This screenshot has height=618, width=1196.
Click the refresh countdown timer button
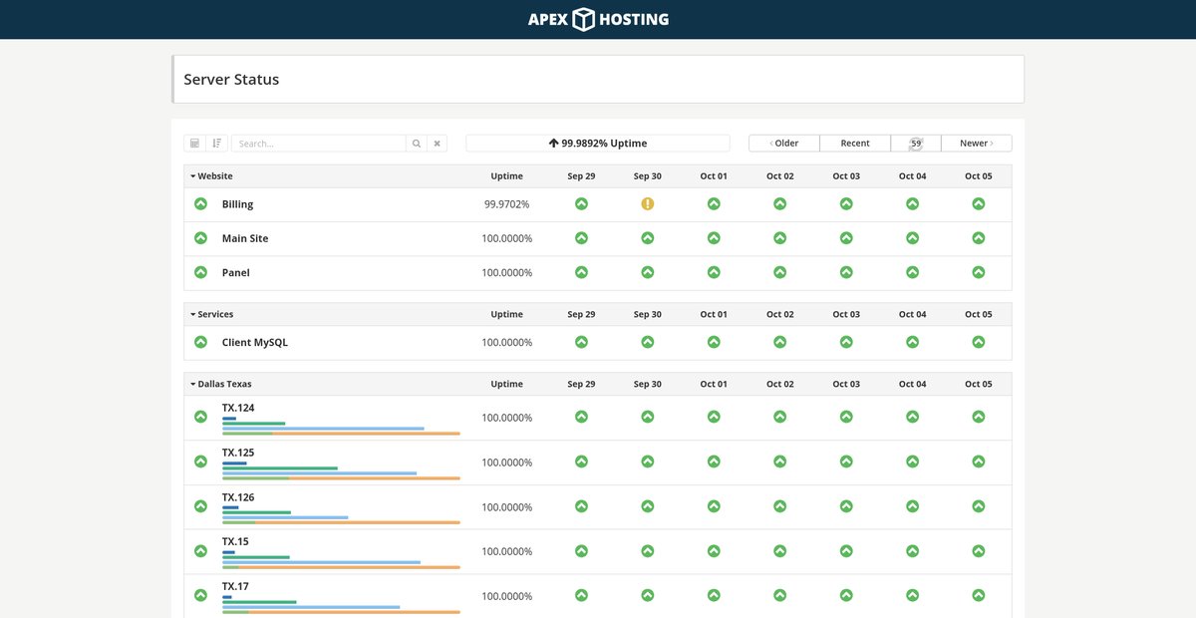pyautogui.click(x=916, y=144)
